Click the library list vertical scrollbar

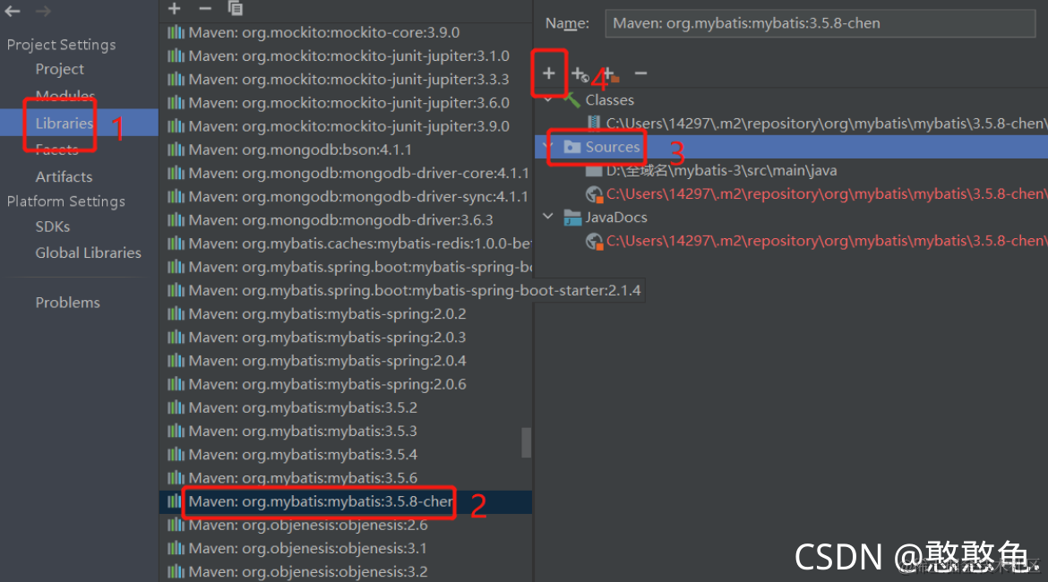[x=526, y=442]
